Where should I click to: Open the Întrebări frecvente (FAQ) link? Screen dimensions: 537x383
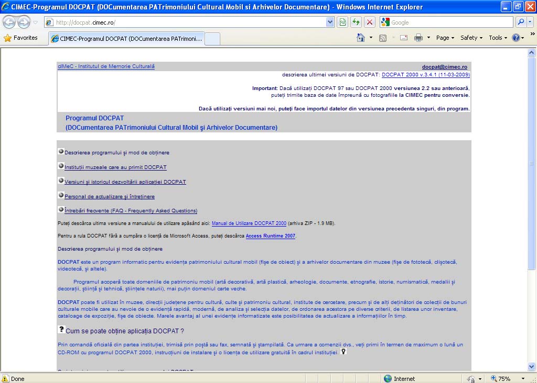click(131, 211)
